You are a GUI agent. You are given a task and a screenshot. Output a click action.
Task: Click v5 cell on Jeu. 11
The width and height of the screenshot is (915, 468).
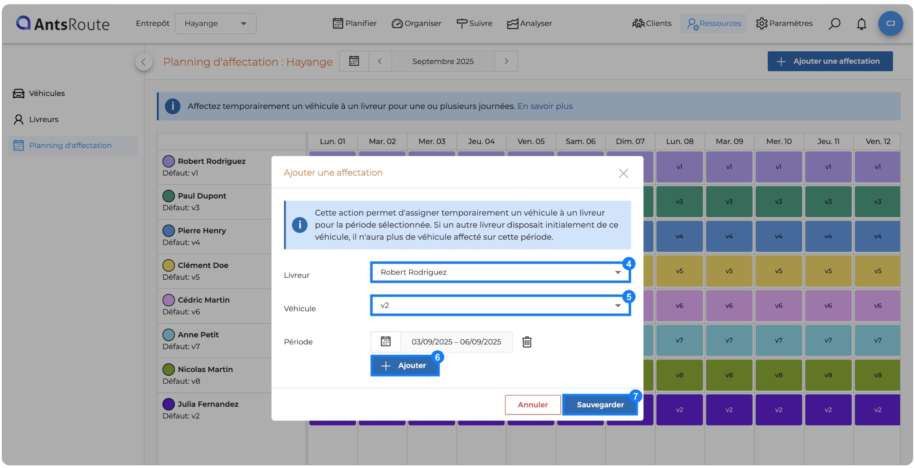coord(828,271)
